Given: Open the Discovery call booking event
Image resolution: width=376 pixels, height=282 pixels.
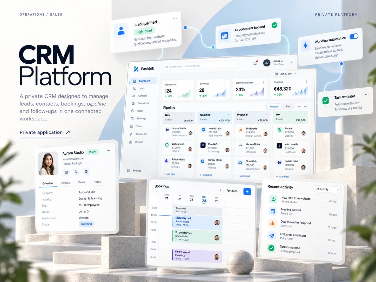Looking at the screenshot, I should pos(197,222).
